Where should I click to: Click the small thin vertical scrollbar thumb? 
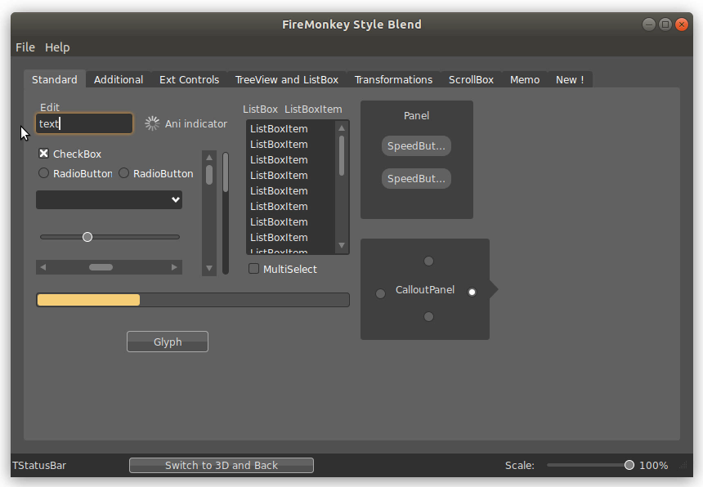click(226, 172)
